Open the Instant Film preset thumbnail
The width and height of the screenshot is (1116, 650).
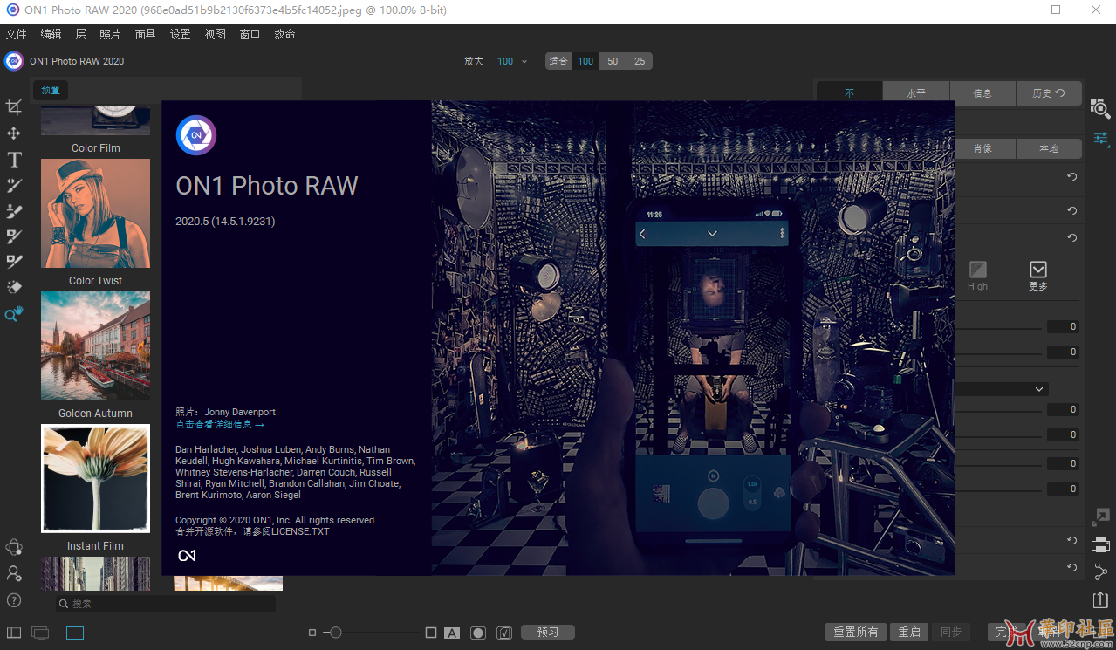[95, 478]
